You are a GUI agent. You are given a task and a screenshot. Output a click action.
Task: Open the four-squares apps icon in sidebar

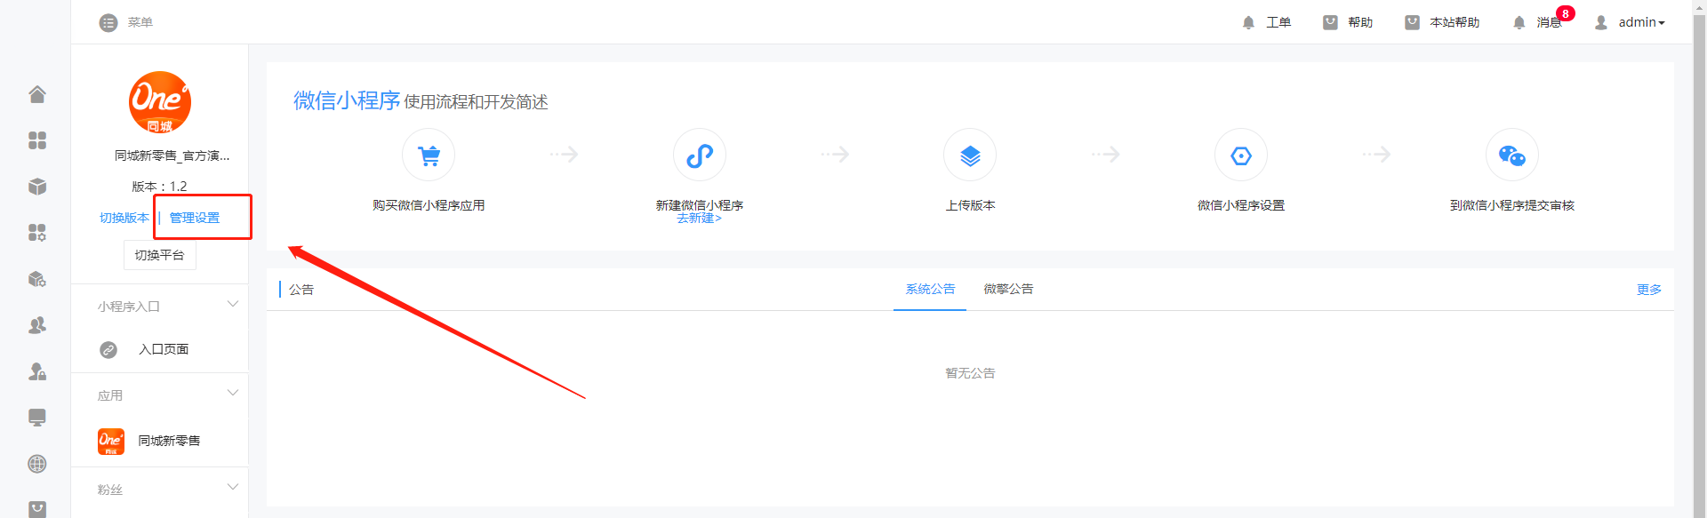(37, 140)
